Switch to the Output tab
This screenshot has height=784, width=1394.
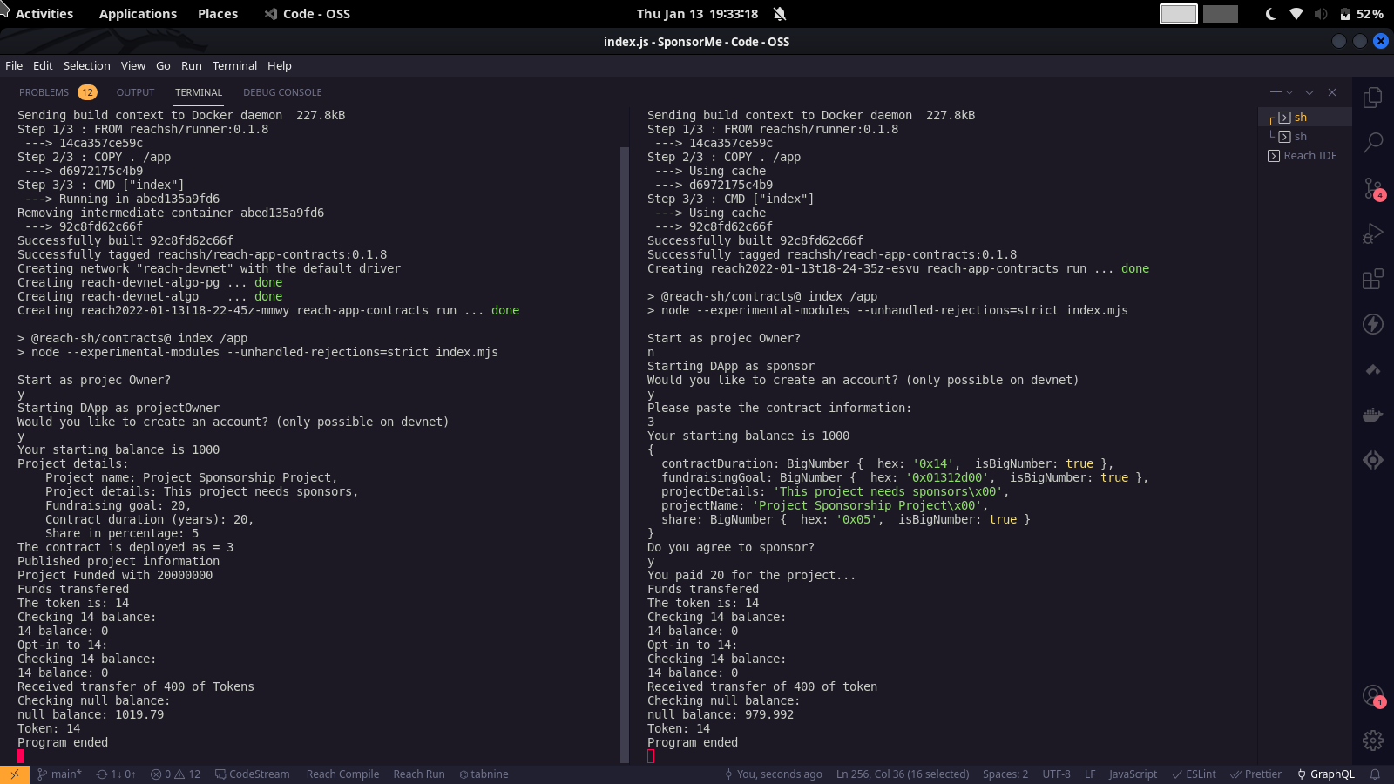(x=135, y=92)
